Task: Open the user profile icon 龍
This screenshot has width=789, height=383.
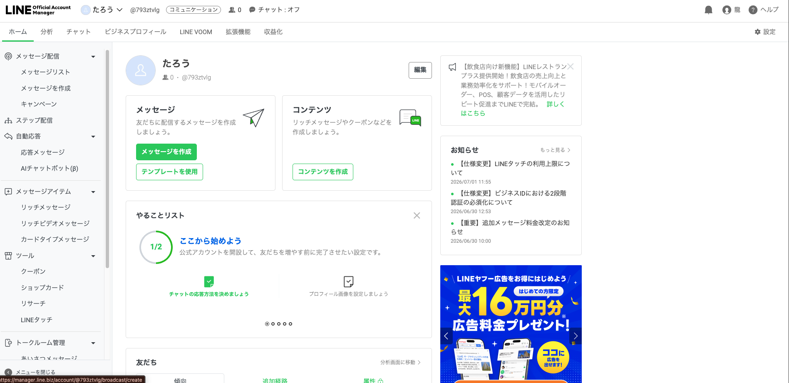Action: pos(731,10)
